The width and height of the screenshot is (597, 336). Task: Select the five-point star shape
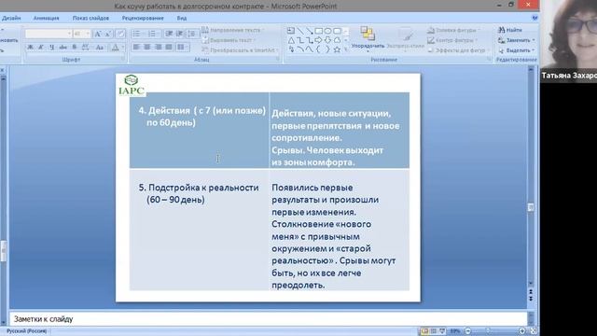pyautogui.click(x=337, y=49)
